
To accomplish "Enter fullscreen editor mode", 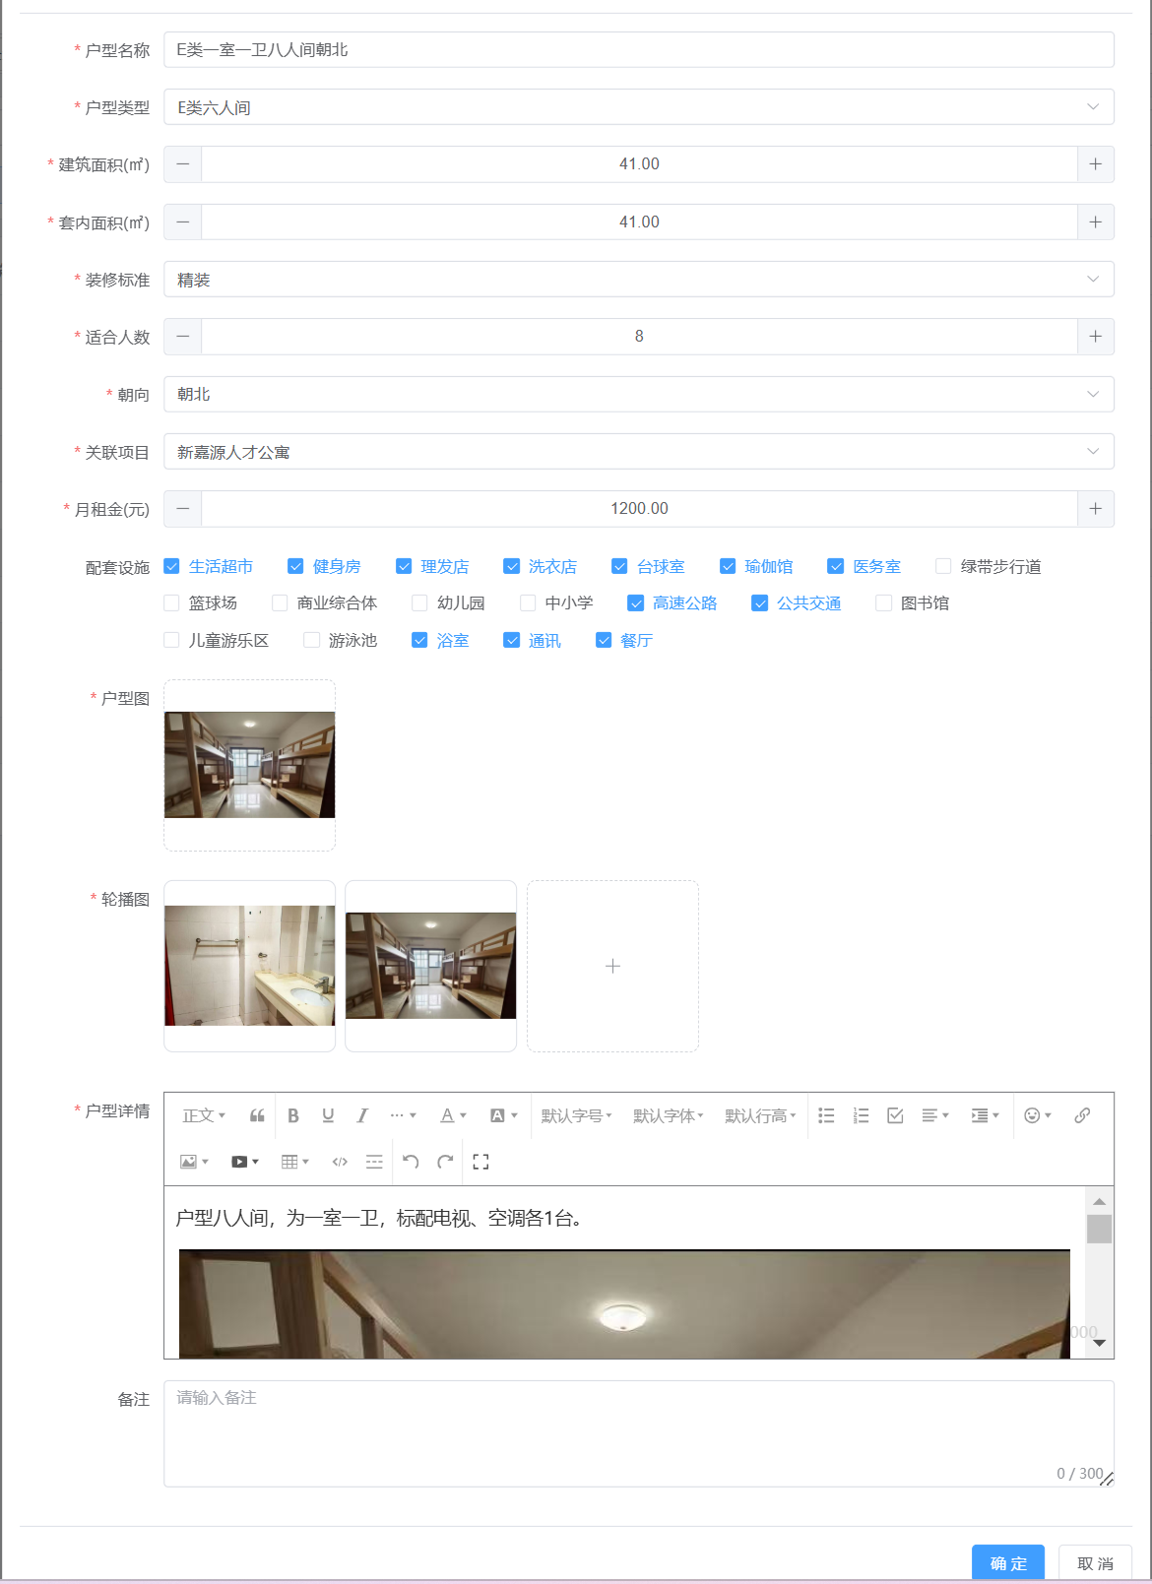I will 480,1162.
